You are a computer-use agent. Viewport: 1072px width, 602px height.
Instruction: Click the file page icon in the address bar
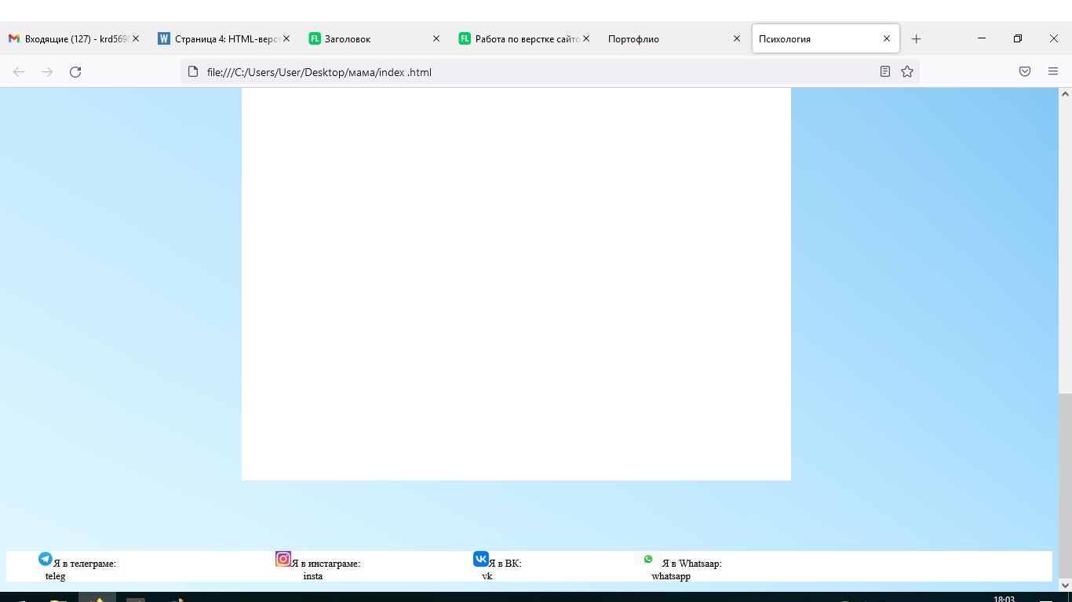[193, 72]
